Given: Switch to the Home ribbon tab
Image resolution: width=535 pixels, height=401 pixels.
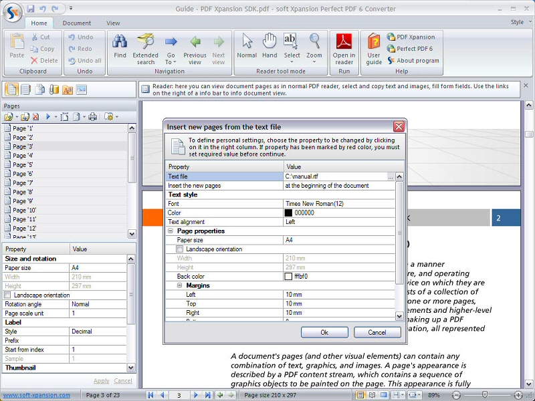Looking at the screenshot, I should click(39, 23).
